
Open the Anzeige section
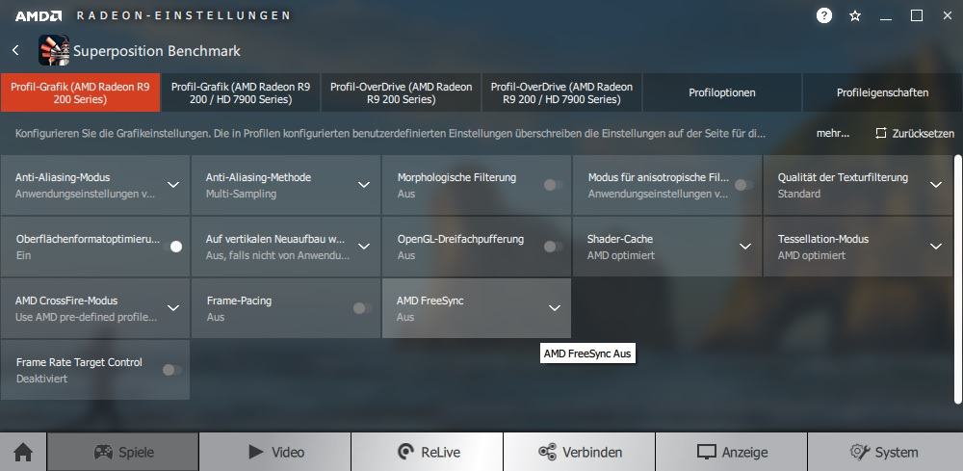(732, 453)
